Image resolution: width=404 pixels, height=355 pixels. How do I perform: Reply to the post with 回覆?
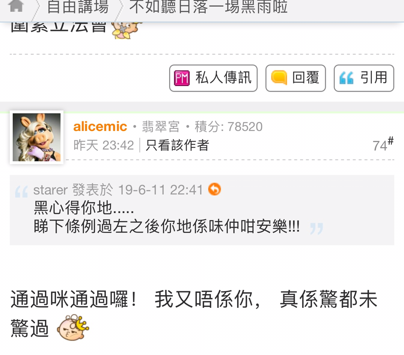pyautogui.click(x=296, y=78)
